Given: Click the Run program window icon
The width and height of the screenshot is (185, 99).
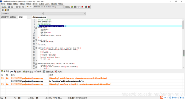Looking at the screenshot, I should pos(69,7).
